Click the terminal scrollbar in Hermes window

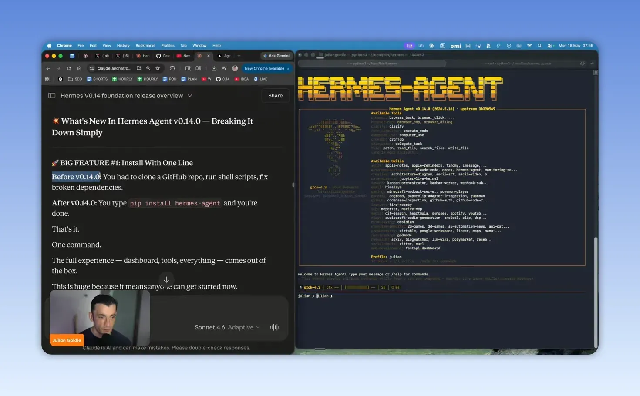point(596,292)
